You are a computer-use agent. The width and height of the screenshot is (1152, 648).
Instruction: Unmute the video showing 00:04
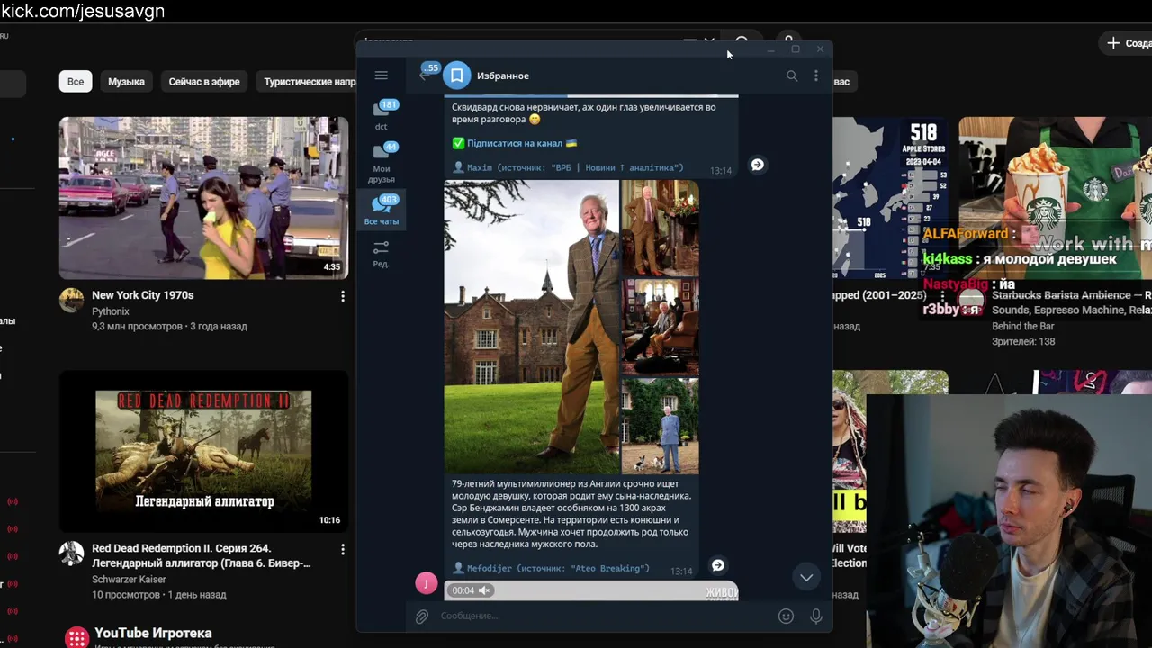tap(484, 590)
